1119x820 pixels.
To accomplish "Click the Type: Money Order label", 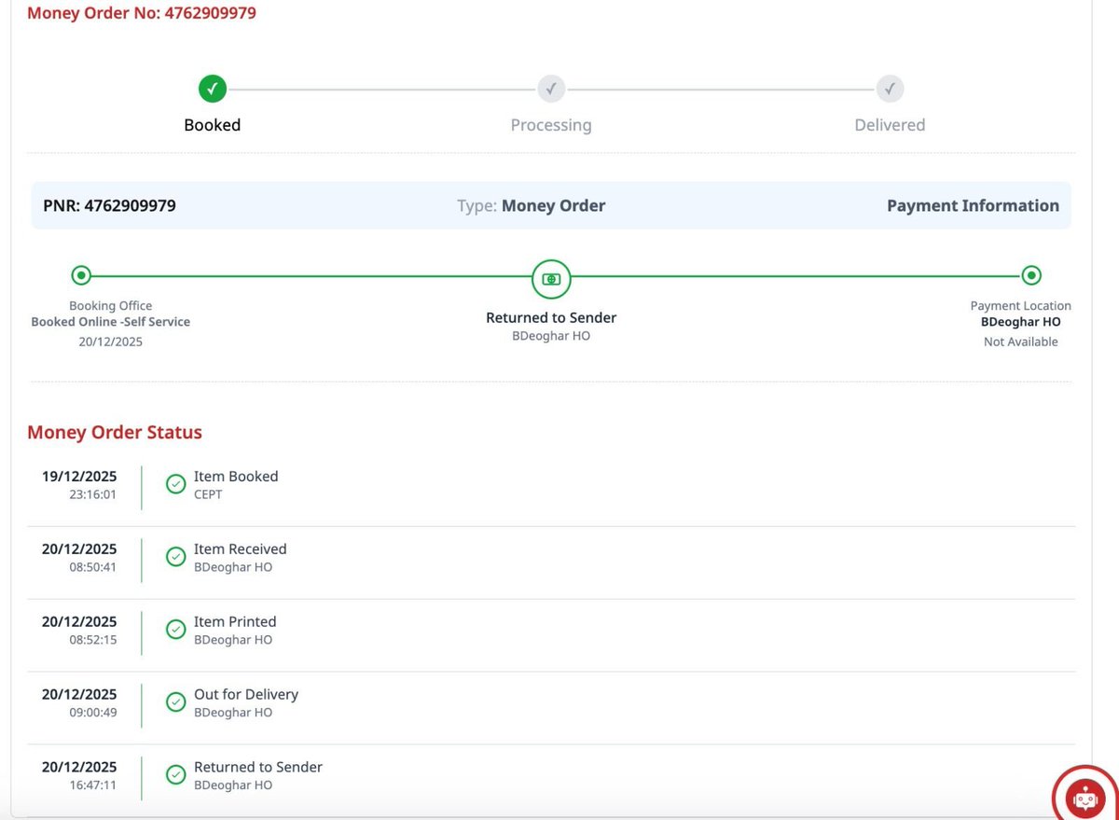I will tap(532, 206).
